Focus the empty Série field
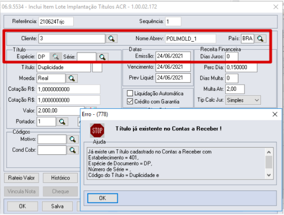The height and width of the screenshot is (215, 284). (87, 57)
